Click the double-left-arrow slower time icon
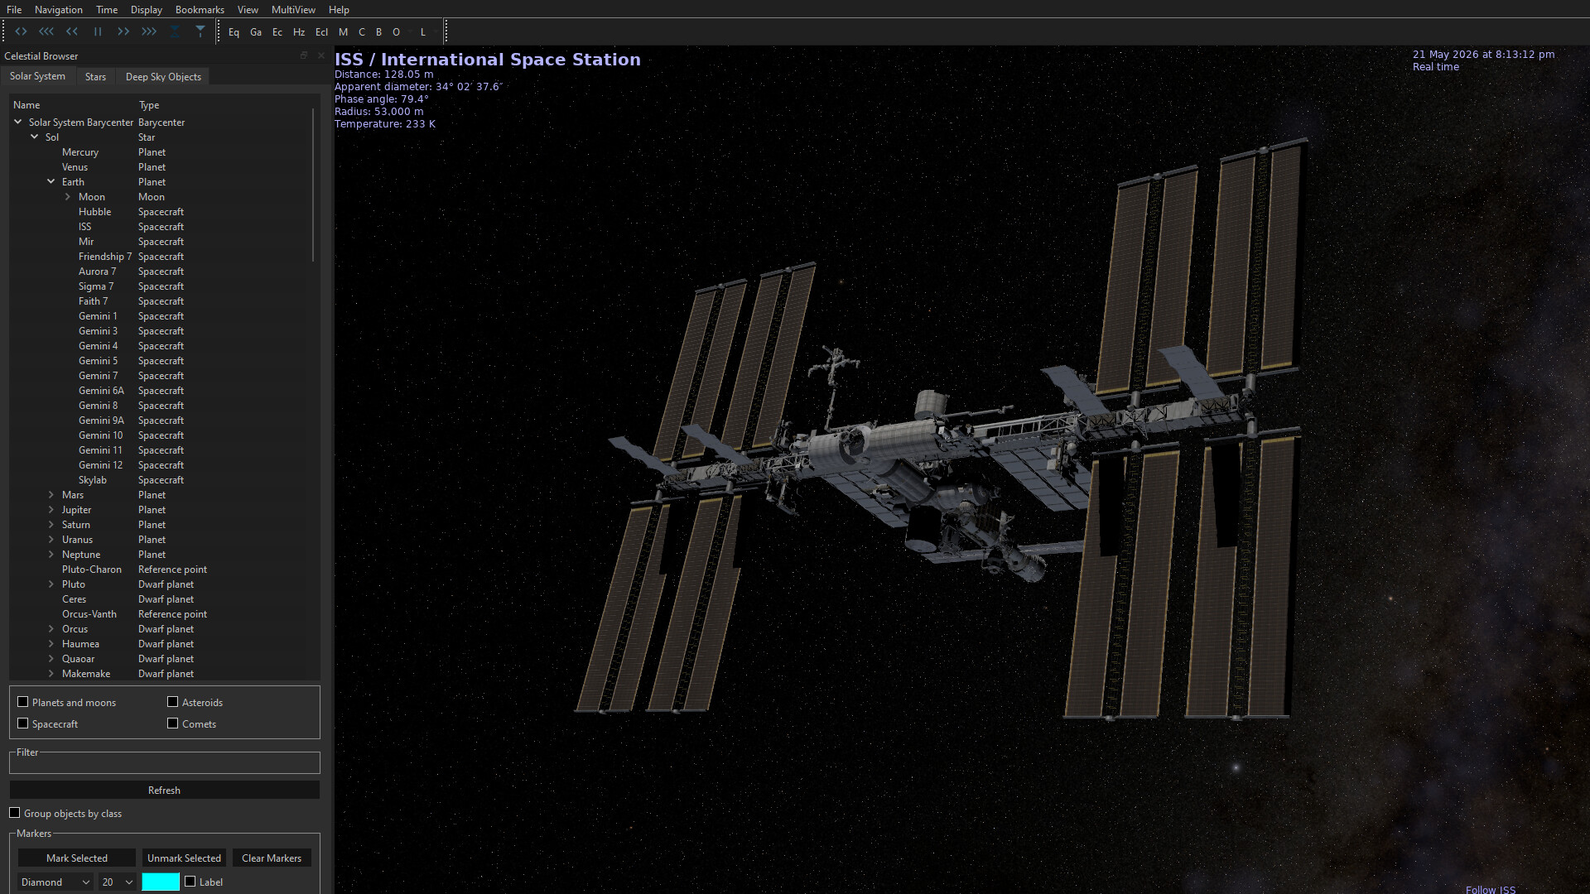Image resolution: width=1590 pixels, height=894 pixels. (72, 31)
